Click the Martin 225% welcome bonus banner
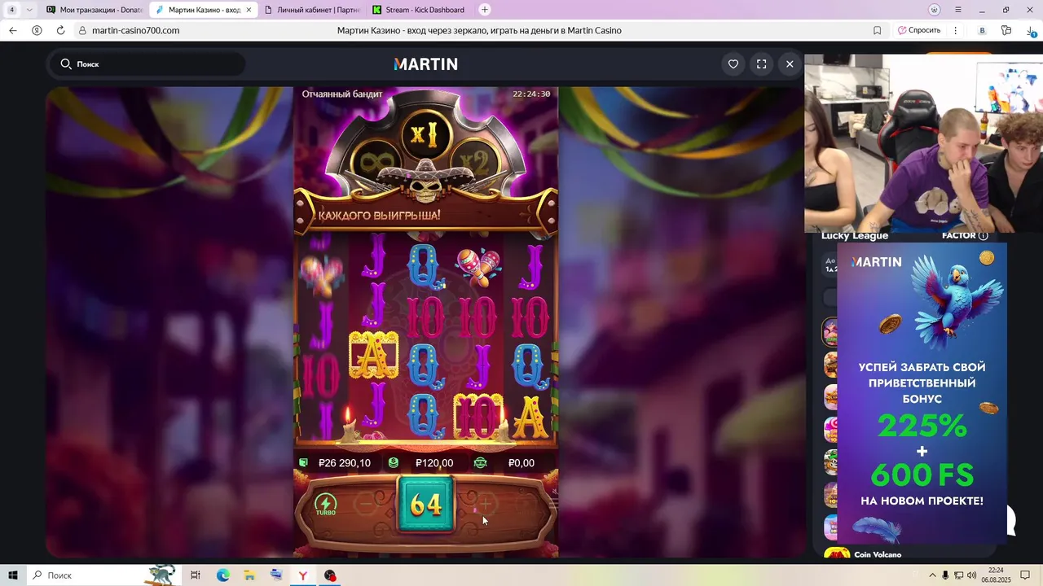Screen dimensions: 1043x586 point(922,392)
